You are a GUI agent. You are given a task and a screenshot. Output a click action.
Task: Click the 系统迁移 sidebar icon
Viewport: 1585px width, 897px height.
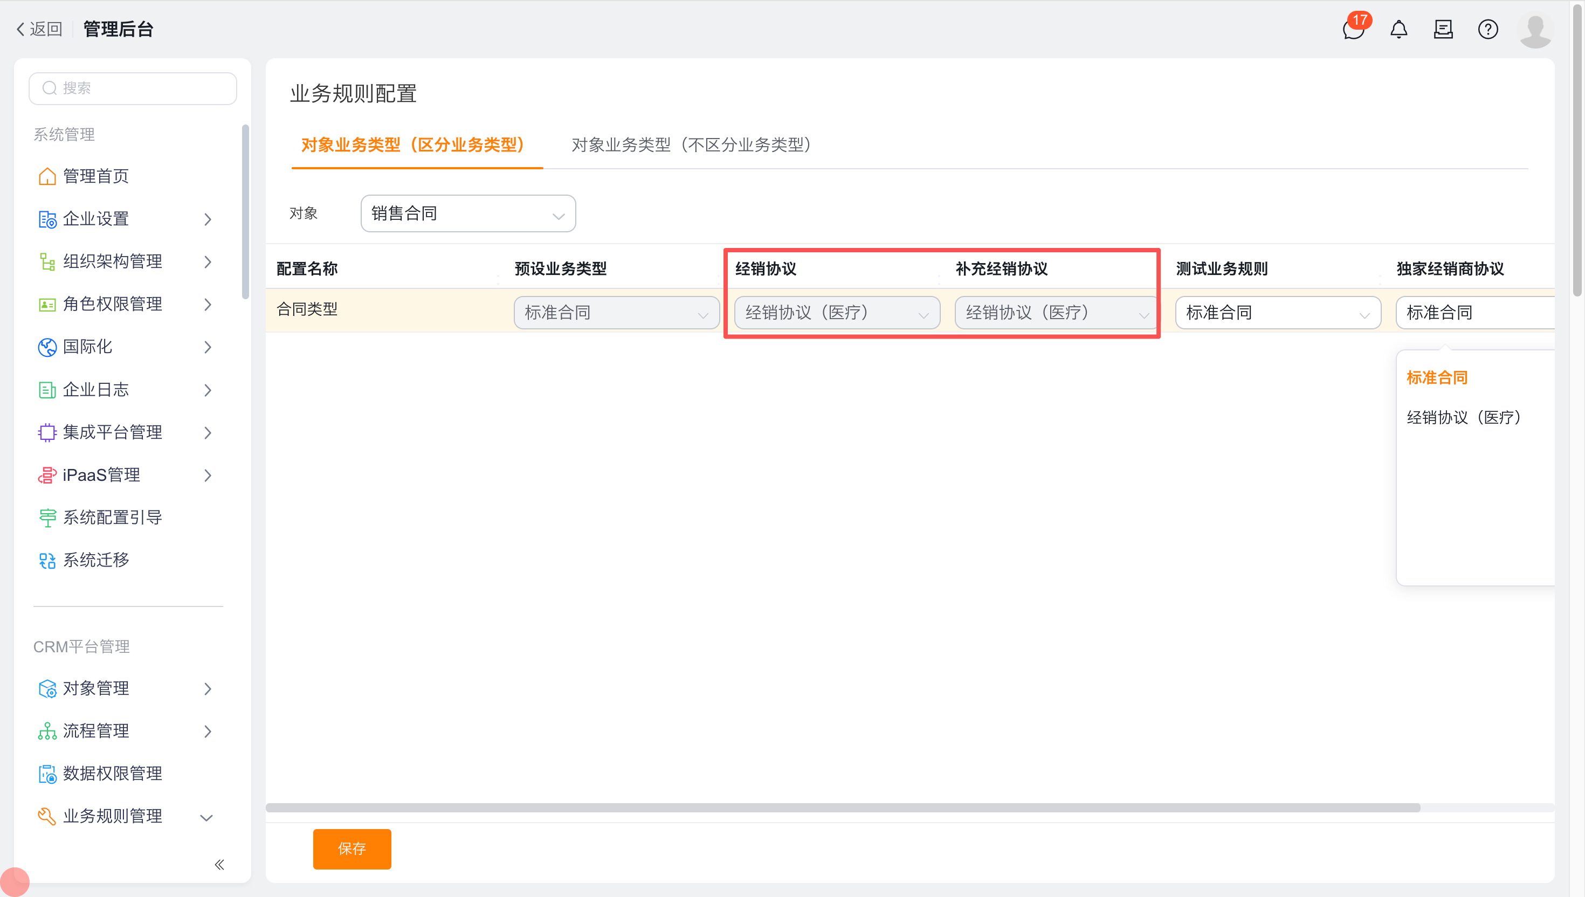[x=47, y=561]
